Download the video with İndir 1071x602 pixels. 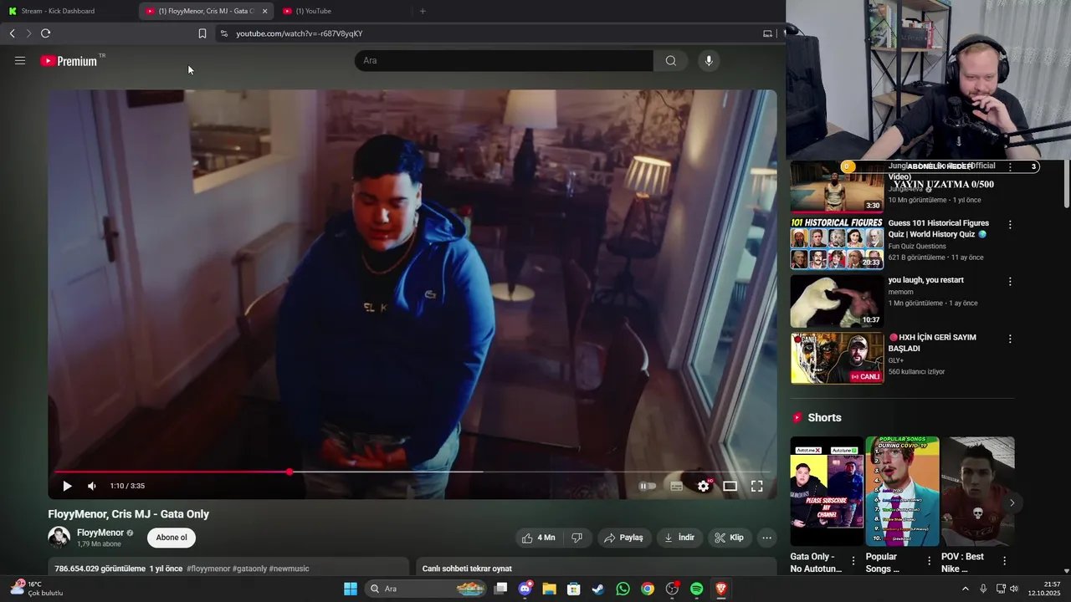(679, 538)
